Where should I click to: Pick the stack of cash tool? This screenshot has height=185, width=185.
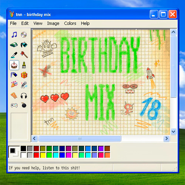(14, 45)
